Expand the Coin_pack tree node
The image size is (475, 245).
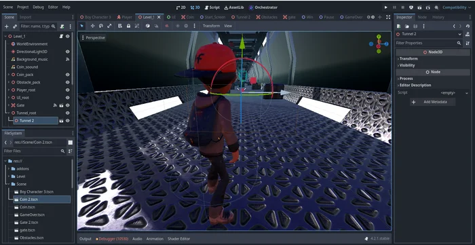pos(8,75)
